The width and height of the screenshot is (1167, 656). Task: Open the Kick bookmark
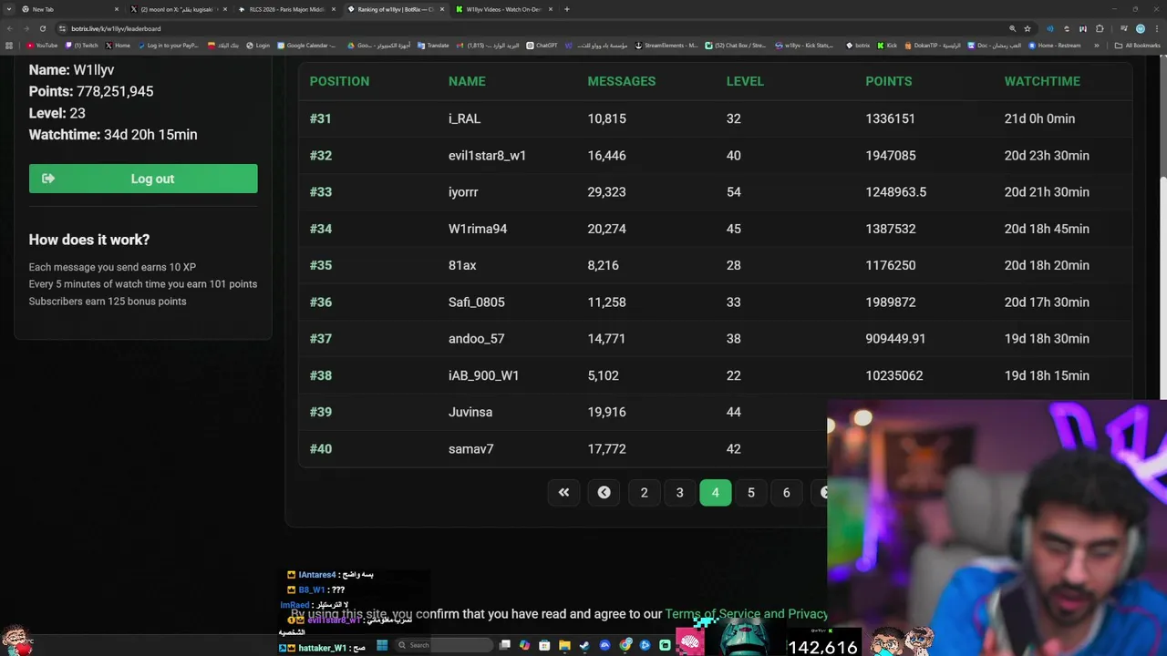coord(887,45)
